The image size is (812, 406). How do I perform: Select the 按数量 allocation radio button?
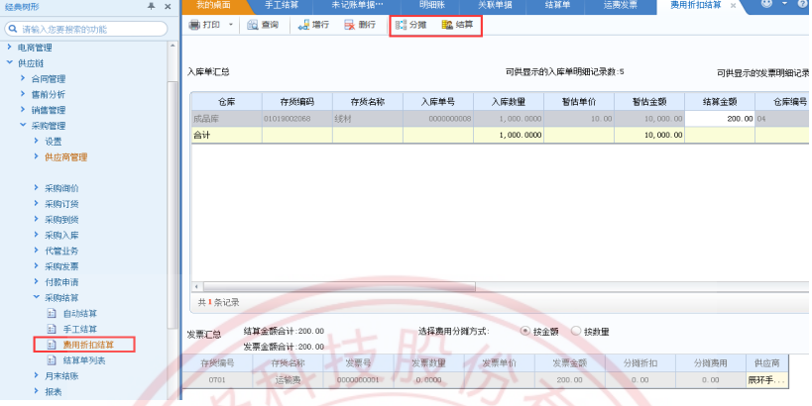(x=576, y=331)
